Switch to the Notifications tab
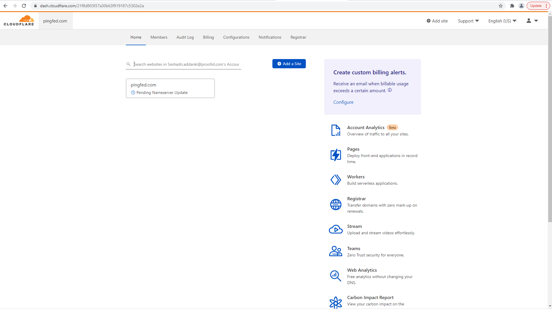 270,37
